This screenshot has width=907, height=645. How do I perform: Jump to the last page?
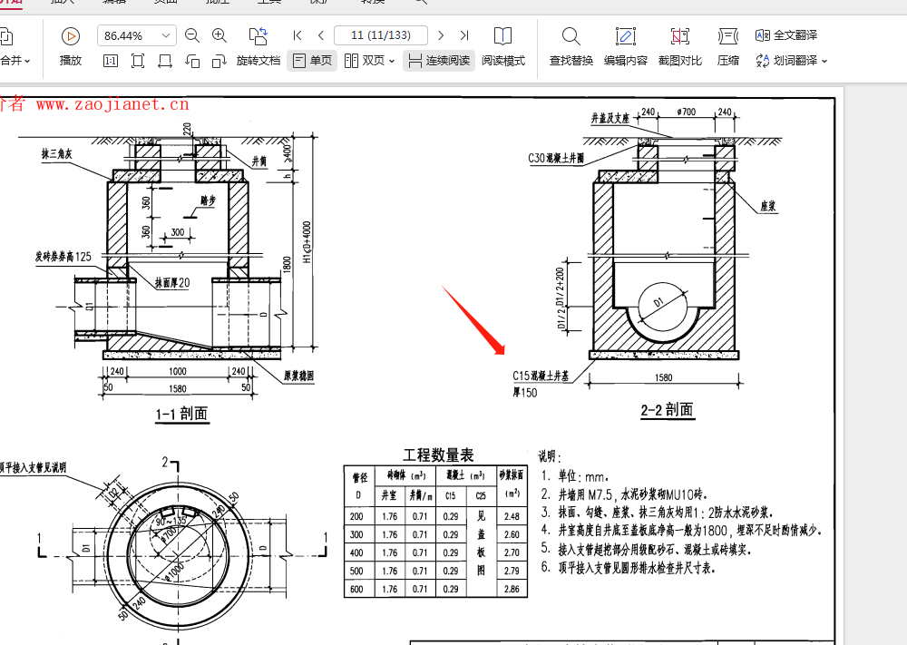tap(463, 36)
